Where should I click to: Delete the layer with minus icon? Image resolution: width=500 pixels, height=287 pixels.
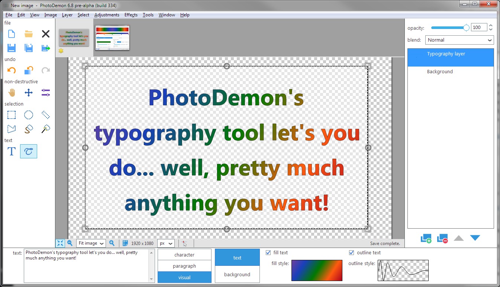442,238
